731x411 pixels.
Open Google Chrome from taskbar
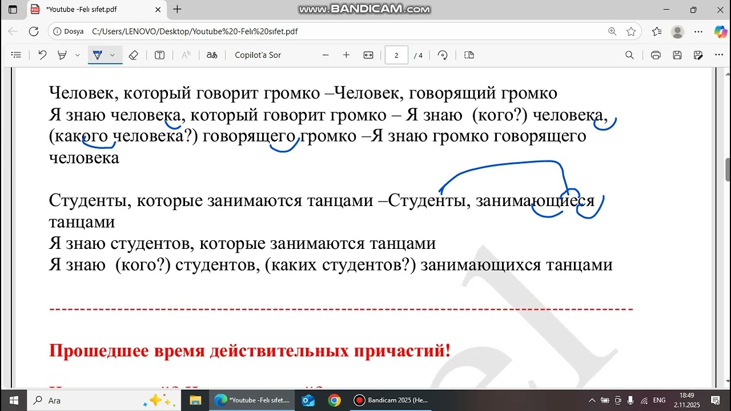tap(335, 400)
